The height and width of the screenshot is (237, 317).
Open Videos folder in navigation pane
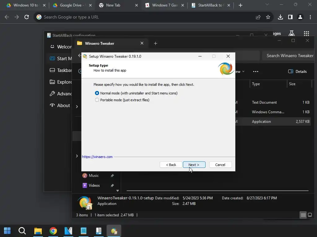coord(94,185)
